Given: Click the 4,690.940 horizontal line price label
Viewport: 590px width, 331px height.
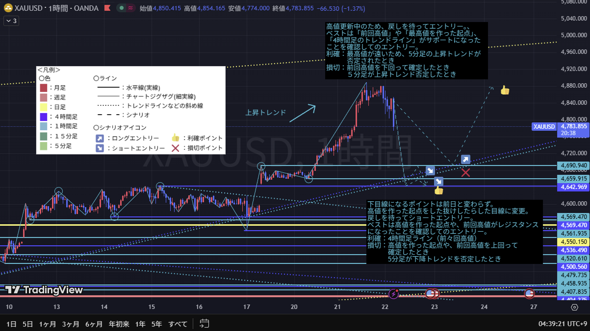Looking at the screenshot, I should tap(573, 165).
